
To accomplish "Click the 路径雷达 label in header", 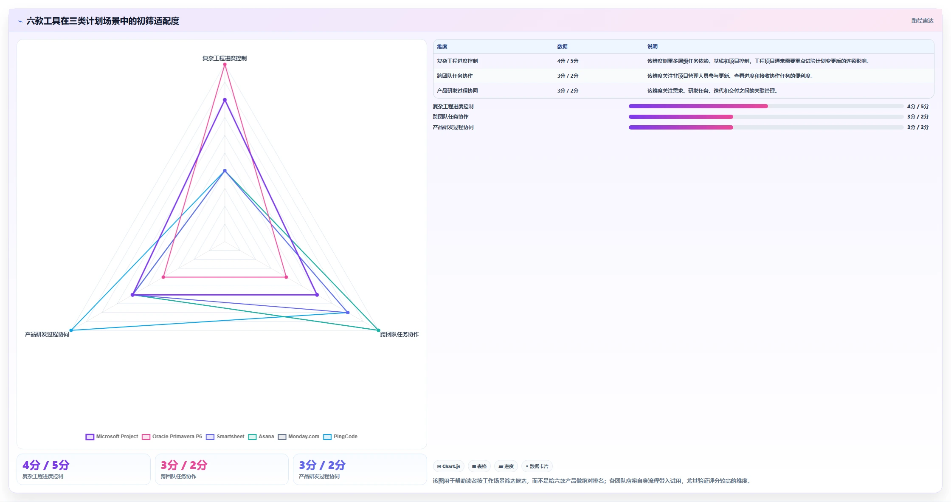I will pos(922,20).
